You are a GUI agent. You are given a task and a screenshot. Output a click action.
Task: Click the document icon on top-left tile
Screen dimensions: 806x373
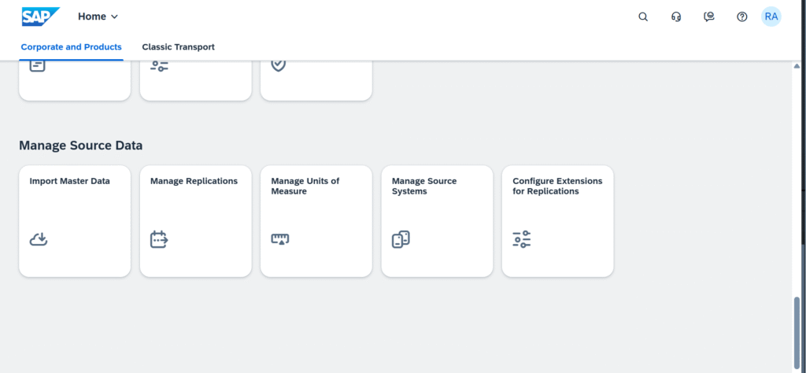(x=38, y=65)
